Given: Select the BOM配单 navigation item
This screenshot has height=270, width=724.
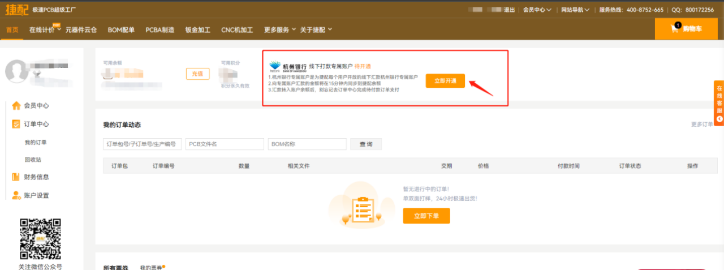Looking at the screenshot, I should click(x=121, y=29).
